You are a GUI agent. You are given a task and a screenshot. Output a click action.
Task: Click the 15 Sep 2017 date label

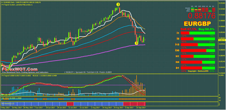click(141, 108)
